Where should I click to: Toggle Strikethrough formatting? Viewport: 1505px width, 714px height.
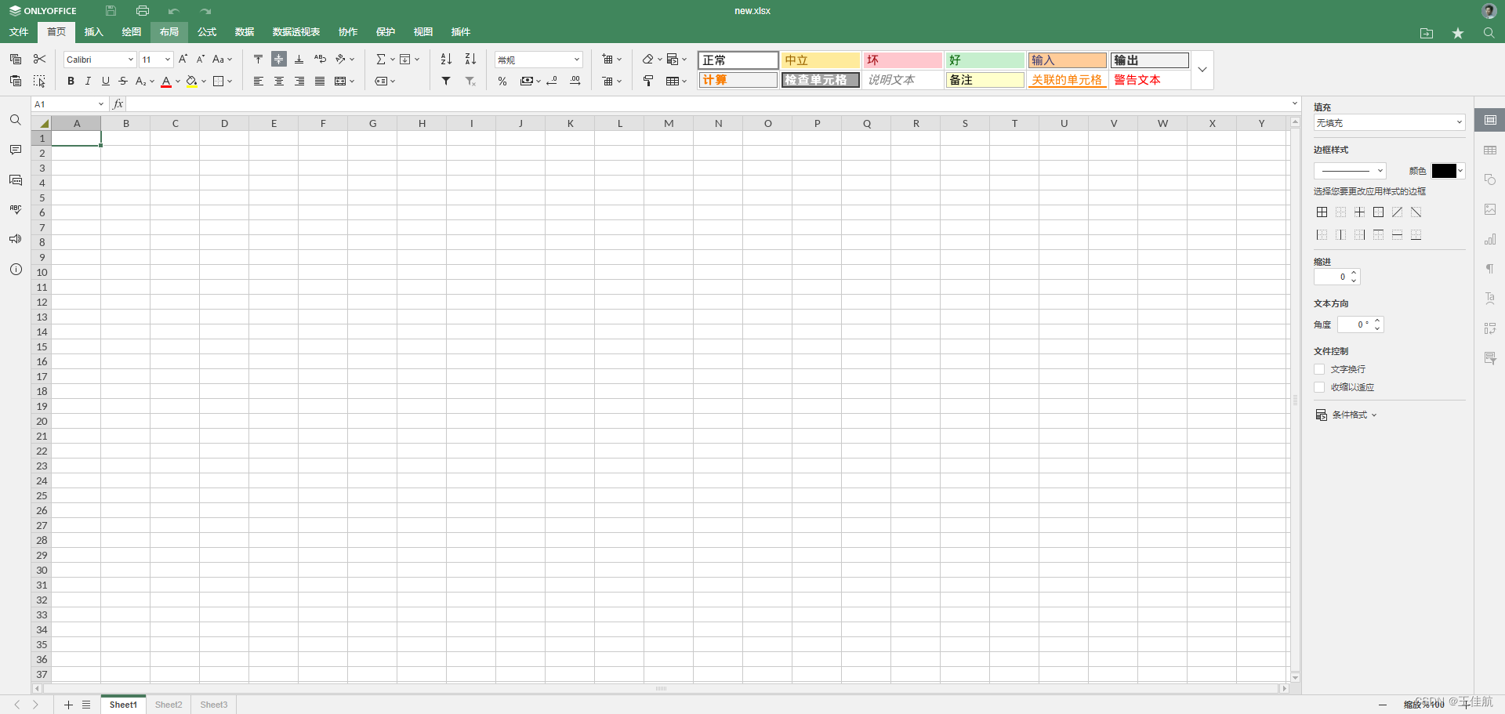[123, 81]
